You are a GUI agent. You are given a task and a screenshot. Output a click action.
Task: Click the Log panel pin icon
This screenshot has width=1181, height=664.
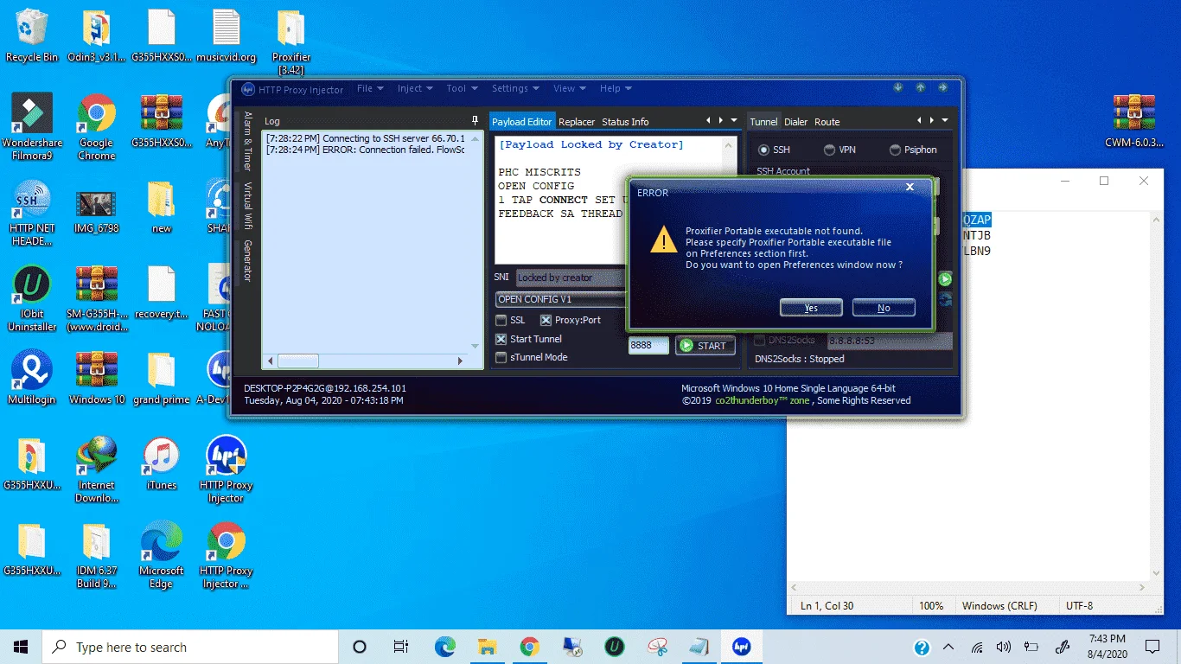point(475,121)
